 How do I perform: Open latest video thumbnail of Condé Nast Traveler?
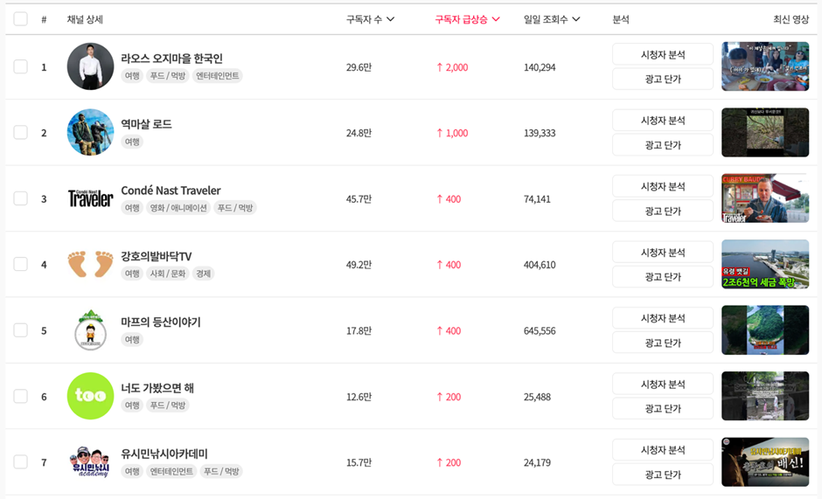(x=765, y=198)
